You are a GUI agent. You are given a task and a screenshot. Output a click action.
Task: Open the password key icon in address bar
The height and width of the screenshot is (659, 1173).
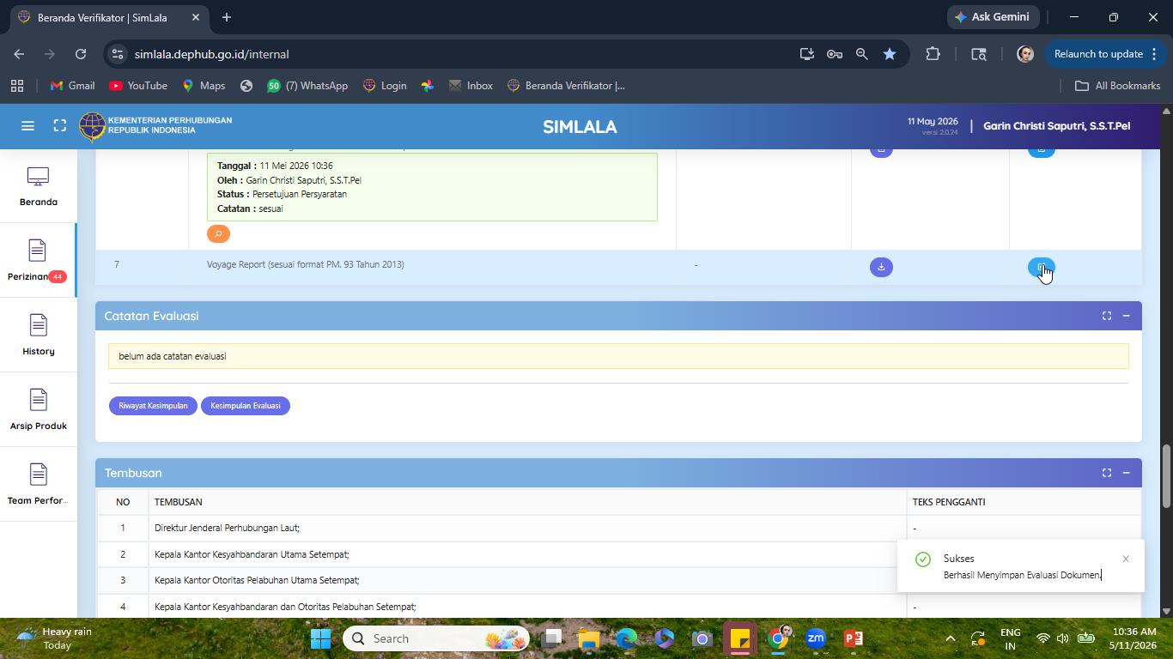(834, 54)
